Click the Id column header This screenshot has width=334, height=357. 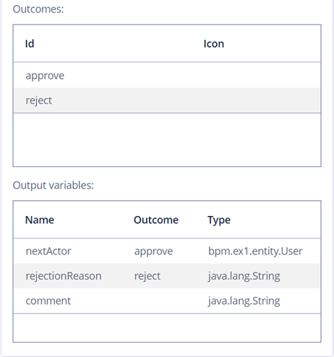[x=30, y=44]
